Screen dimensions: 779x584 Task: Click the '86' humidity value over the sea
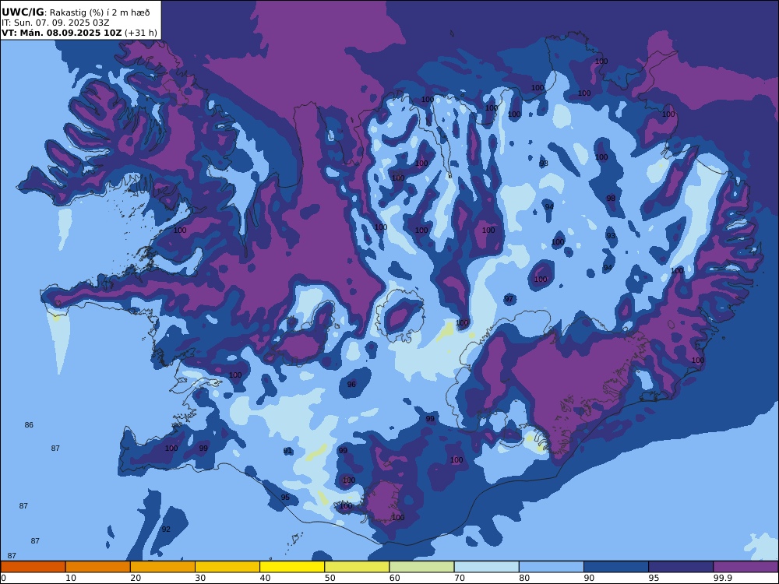point(29,425)
